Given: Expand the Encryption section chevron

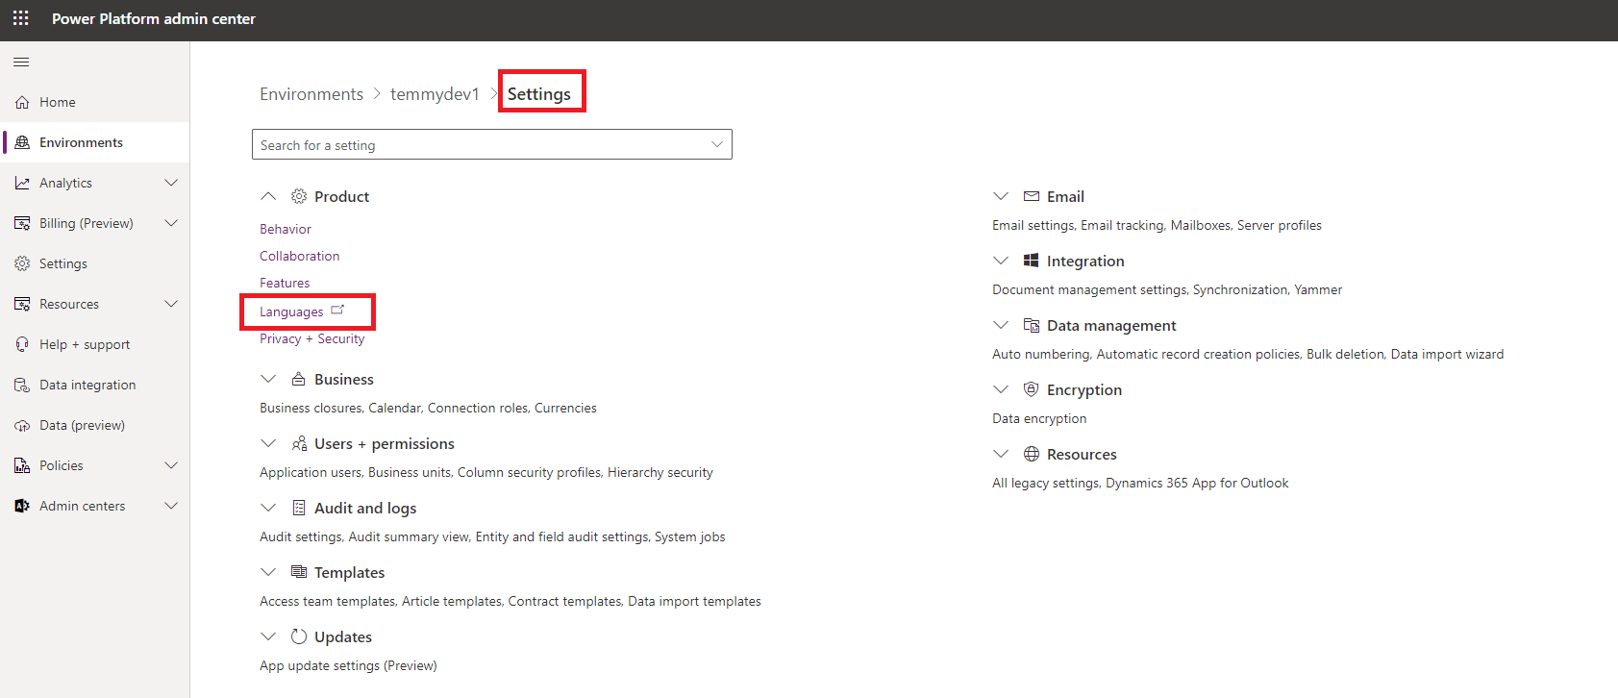Looking at the screenshot, I should [1001, 389].
